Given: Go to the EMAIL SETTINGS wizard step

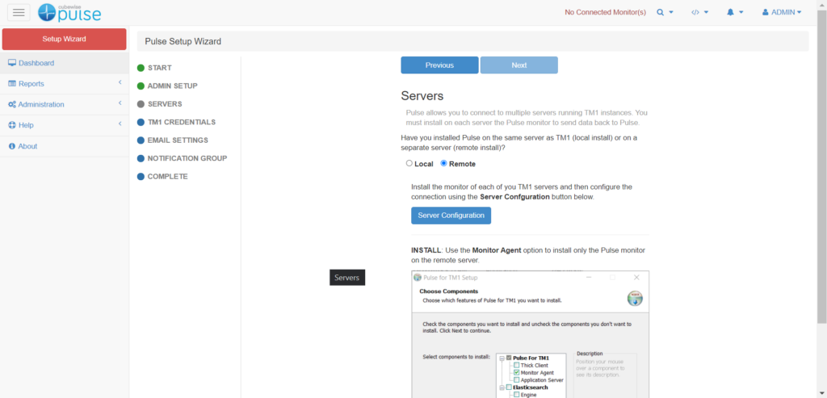Looking at the screenshot, I should coord(177,140).
